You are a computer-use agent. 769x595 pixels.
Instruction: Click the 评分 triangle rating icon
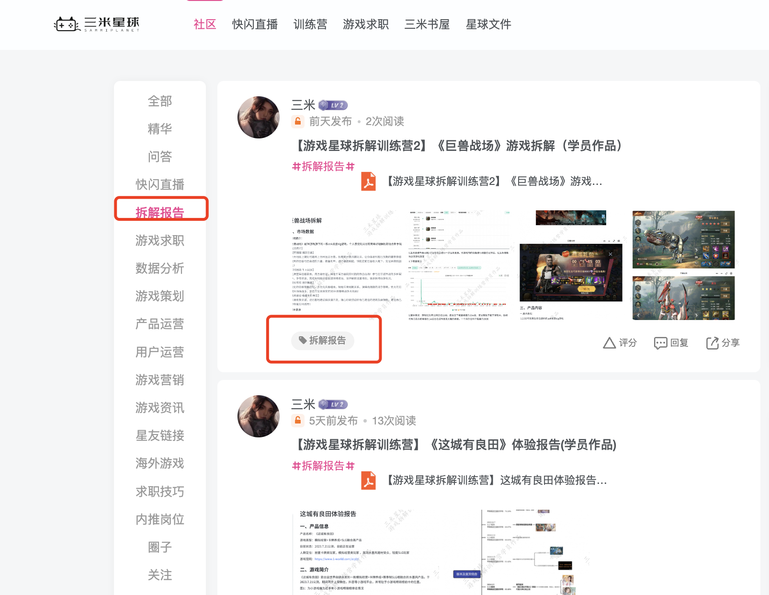coord(609,343)
